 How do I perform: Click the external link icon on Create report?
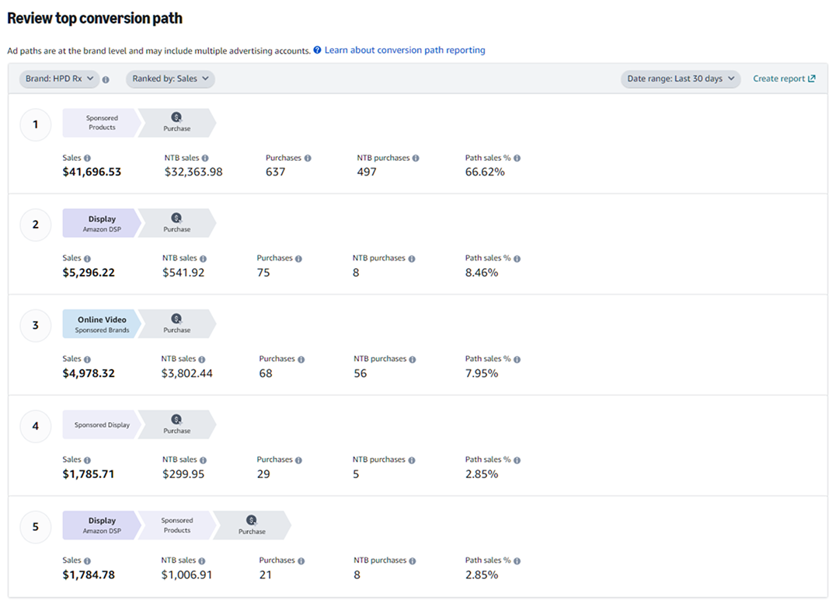(x=810, y=78)
